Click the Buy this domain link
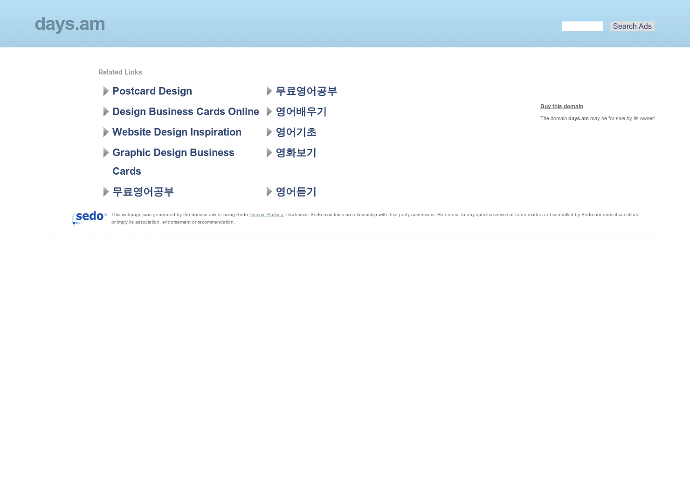690x483 pixels. (562, 106)
